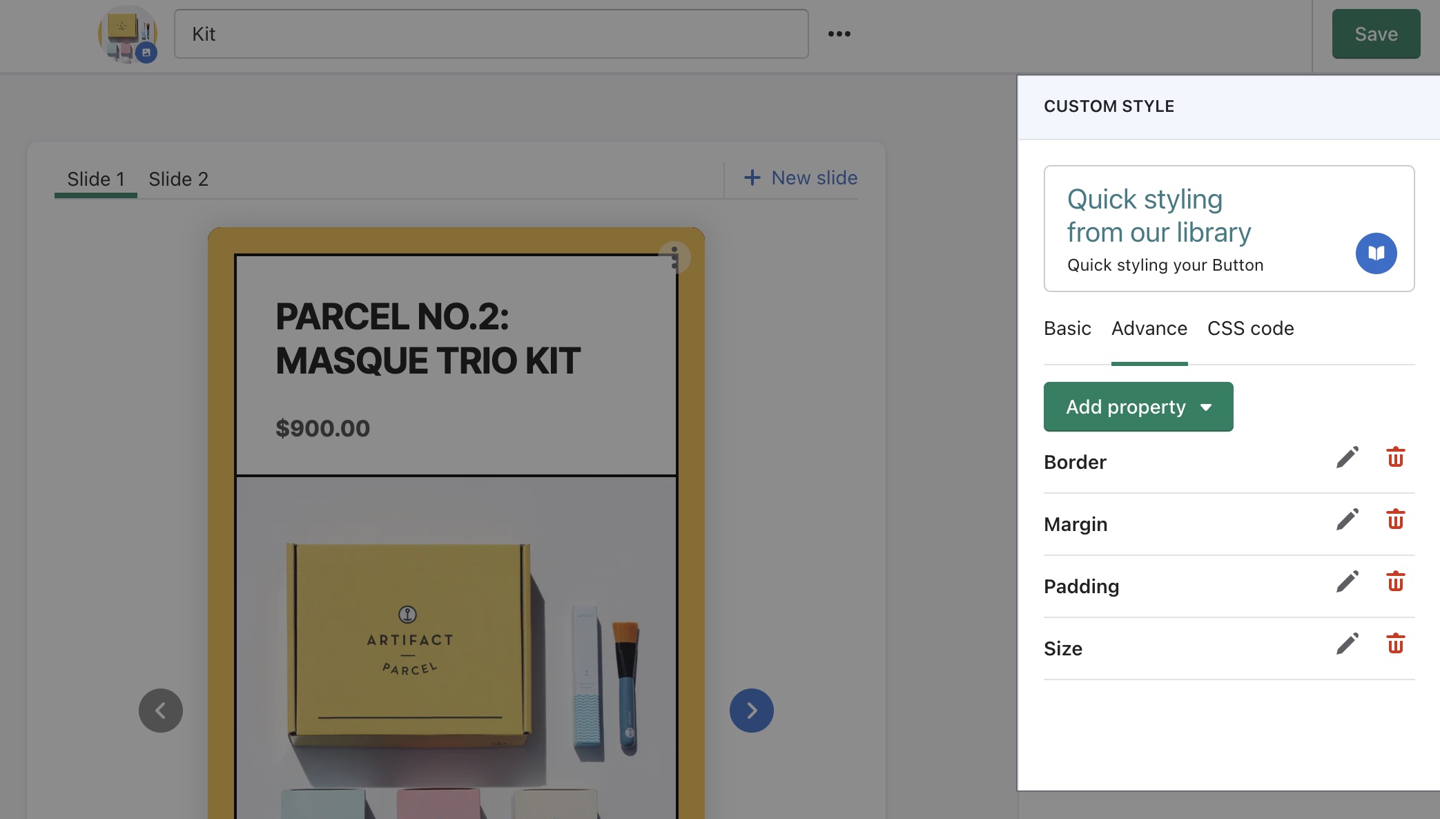Click the Border edit pencil icon
Viewport: 1440px width, 819px height.
click(1347, 458)
